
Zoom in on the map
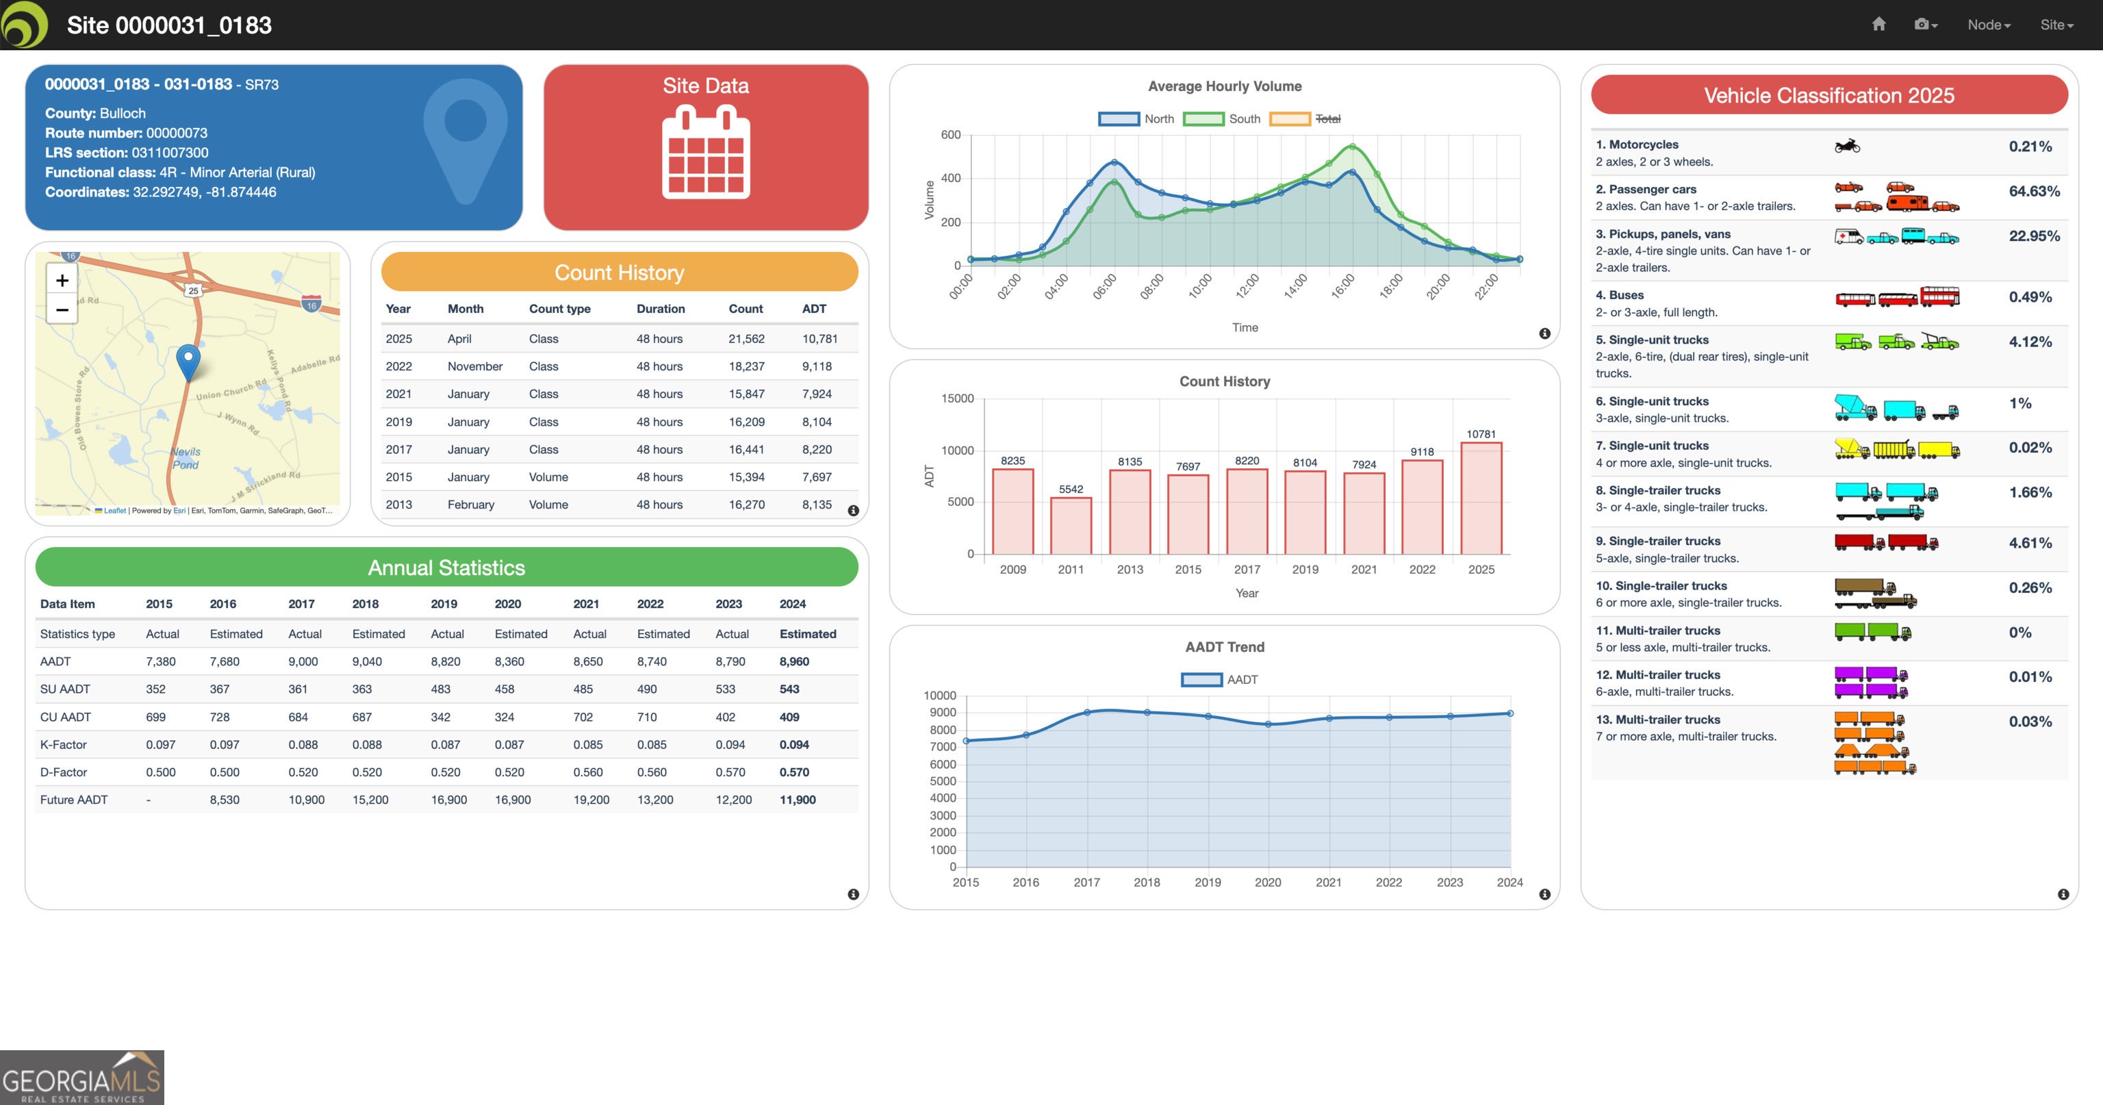62,280
